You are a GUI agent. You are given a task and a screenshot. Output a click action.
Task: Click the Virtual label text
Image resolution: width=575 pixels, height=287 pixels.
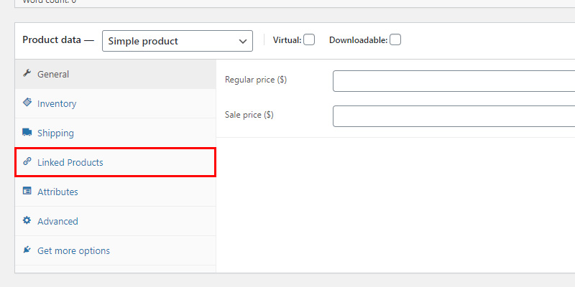[x=287, y=40]
